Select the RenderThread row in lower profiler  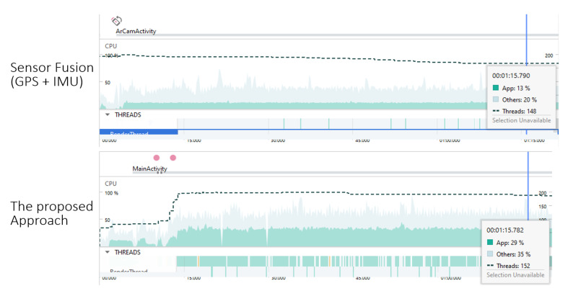click(128, 272)
